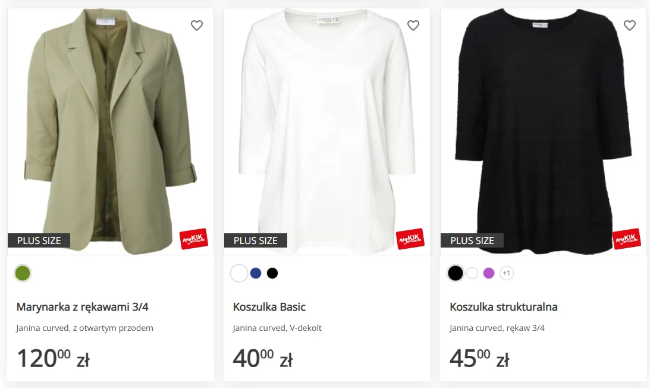Viewport: 650px width, 388px height.
Task: Click the myKiK badge on the blazer card
Action: pyautogui.click(x=194, y=238)
